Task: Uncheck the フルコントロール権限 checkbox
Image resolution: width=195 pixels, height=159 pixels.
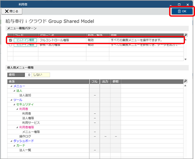Action: [x=10, y=40]
